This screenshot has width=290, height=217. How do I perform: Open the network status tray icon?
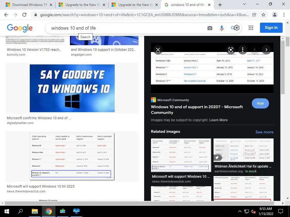click(x=247, y=211)
